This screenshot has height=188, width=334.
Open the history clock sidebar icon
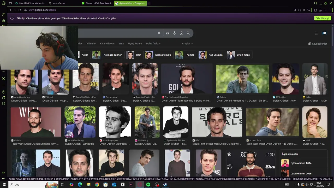pyautogui.click(x=3, y=92)
